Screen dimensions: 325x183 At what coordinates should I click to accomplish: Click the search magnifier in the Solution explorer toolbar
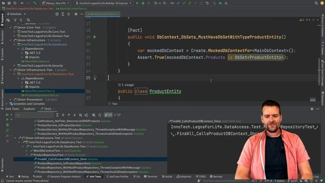point(28,20)
